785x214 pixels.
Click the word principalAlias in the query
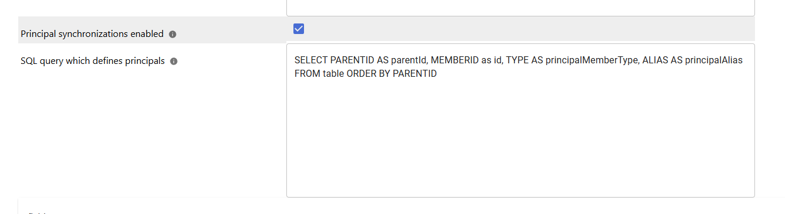tap(714, 60)
